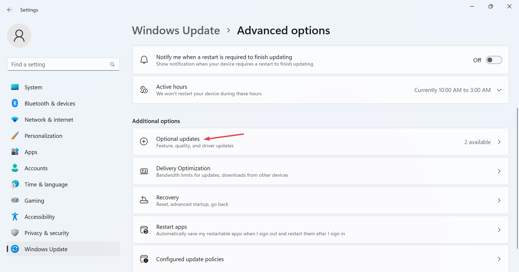Open Privacy & security settings
The width and height of the screenshot is (519, 272).
[x=63, y=233]
